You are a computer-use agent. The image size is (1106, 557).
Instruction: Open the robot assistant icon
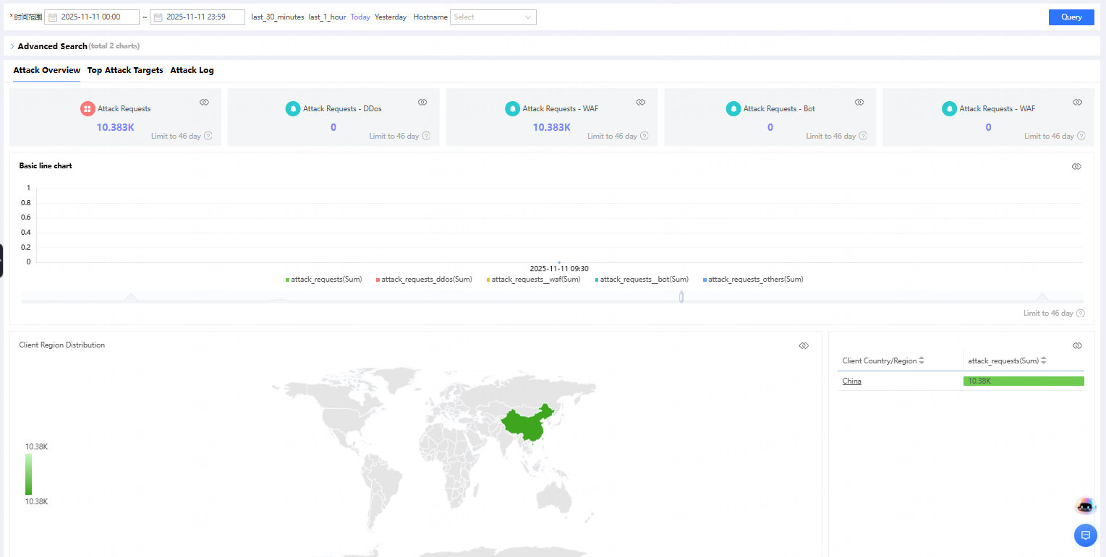(x=1085, y=506)
